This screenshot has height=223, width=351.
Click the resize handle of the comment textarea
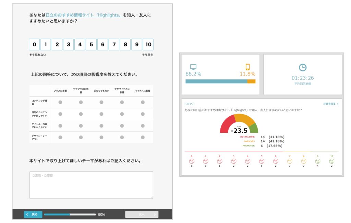152,197
